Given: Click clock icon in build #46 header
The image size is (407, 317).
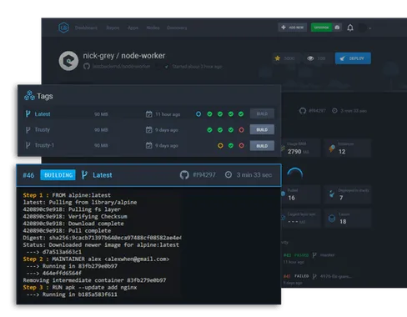Looking at the screenshot, I should [229, 174].
